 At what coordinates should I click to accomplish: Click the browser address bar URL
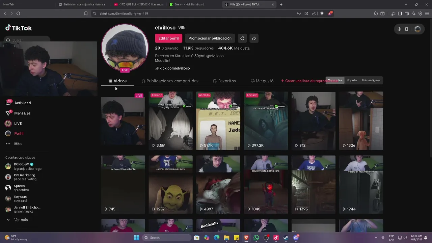(x=124, y=13)
